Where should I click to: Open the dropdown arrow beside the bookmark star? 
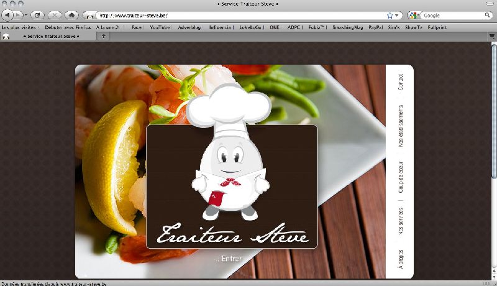(396, 15)
